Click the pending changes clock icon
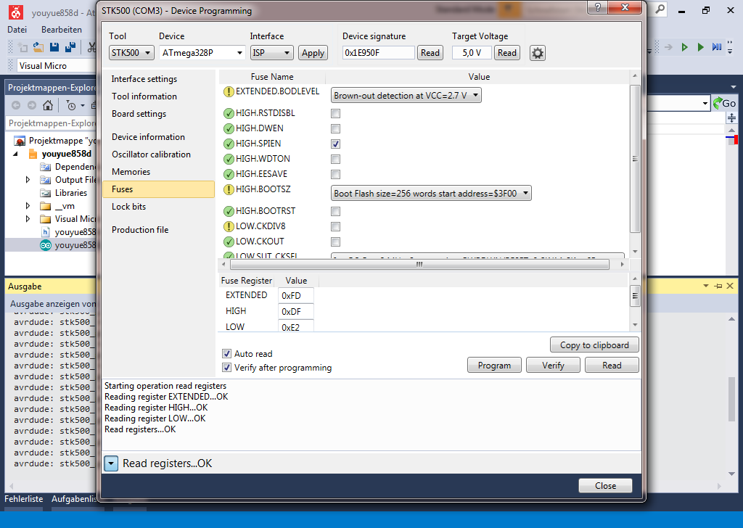The height and width of the screenshot is (528, 743). (71, 106)
